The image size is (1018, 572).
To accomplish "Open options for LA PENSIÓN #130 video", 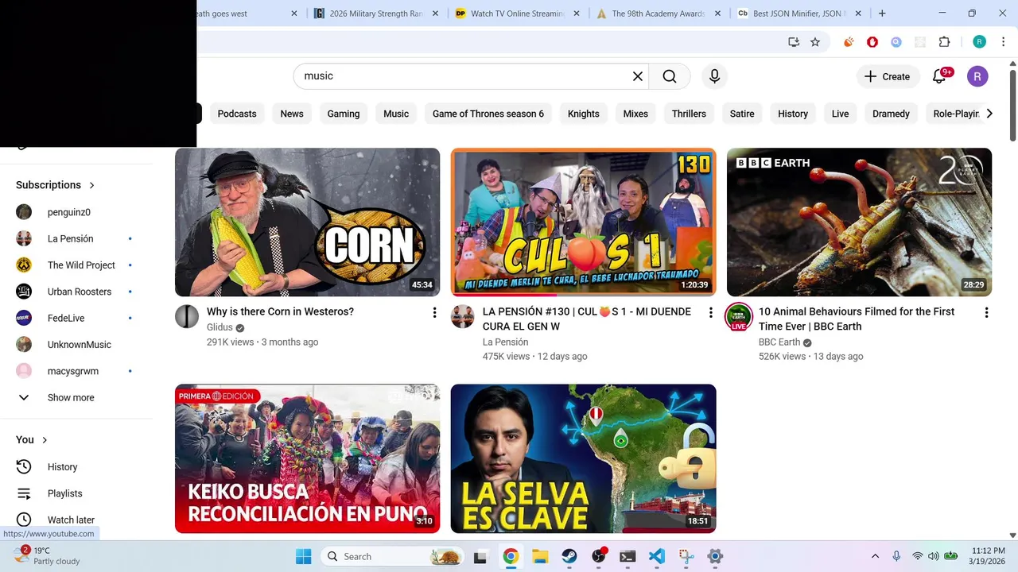I will 710,313.
